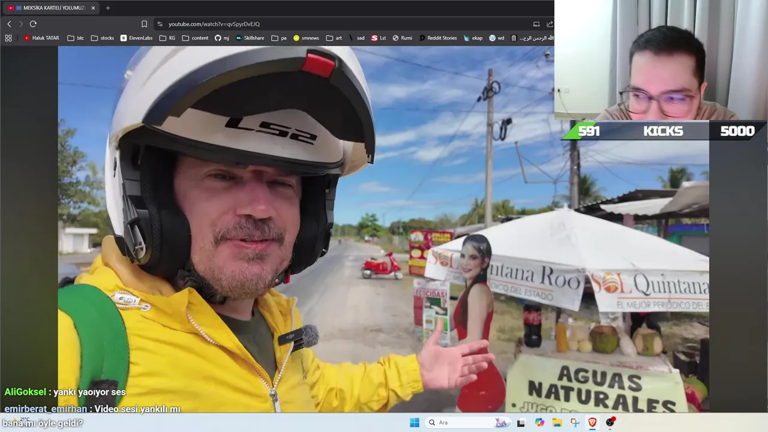The height and width of the screenshot is (432, 768).
Task: Open the mj GitHub bookmark
Action: (222, 38)
